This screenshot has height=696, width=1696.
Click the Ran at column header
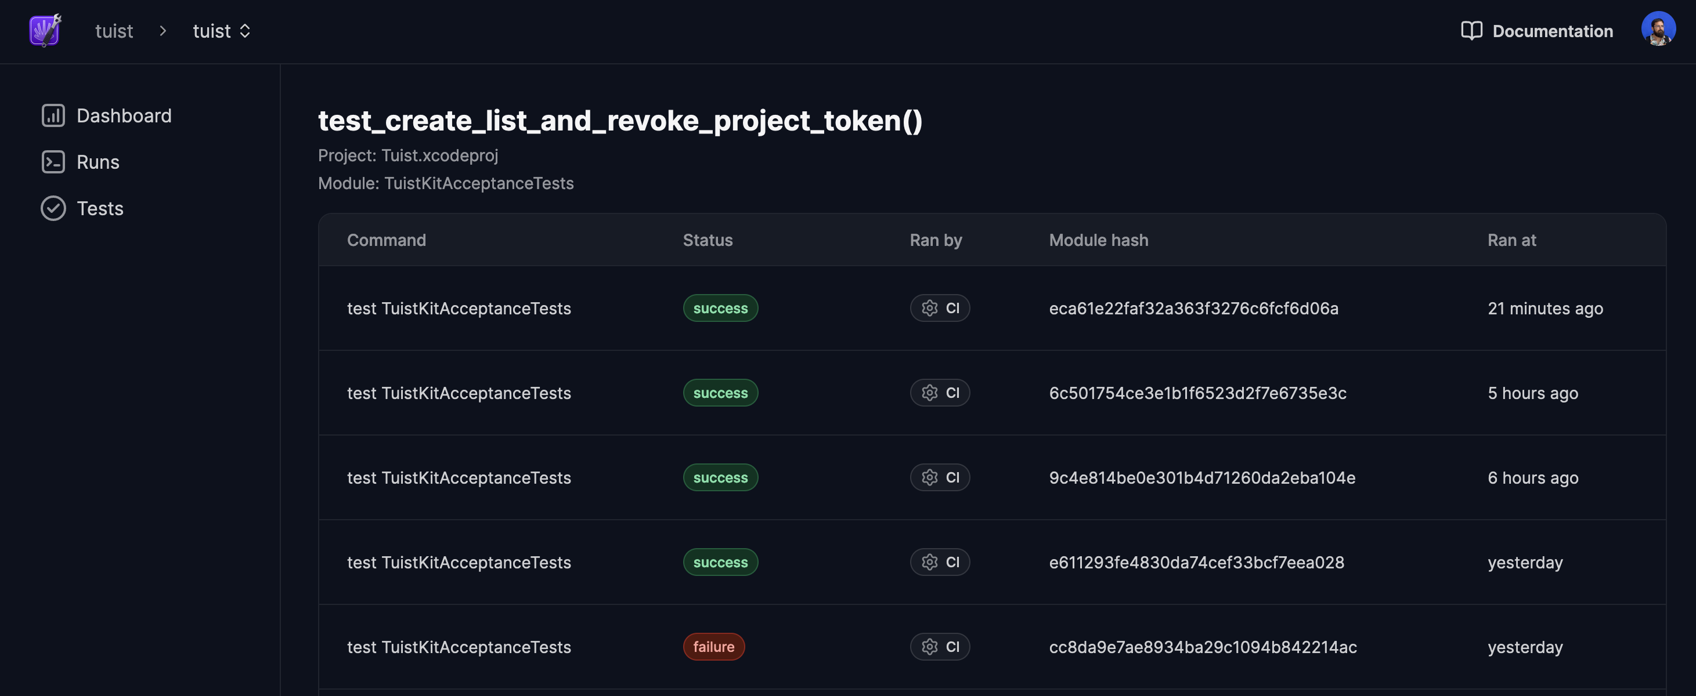[1511, 240]
